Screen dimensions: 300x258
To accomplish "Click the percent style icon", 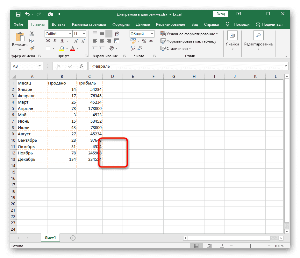I will pos(144,41).
